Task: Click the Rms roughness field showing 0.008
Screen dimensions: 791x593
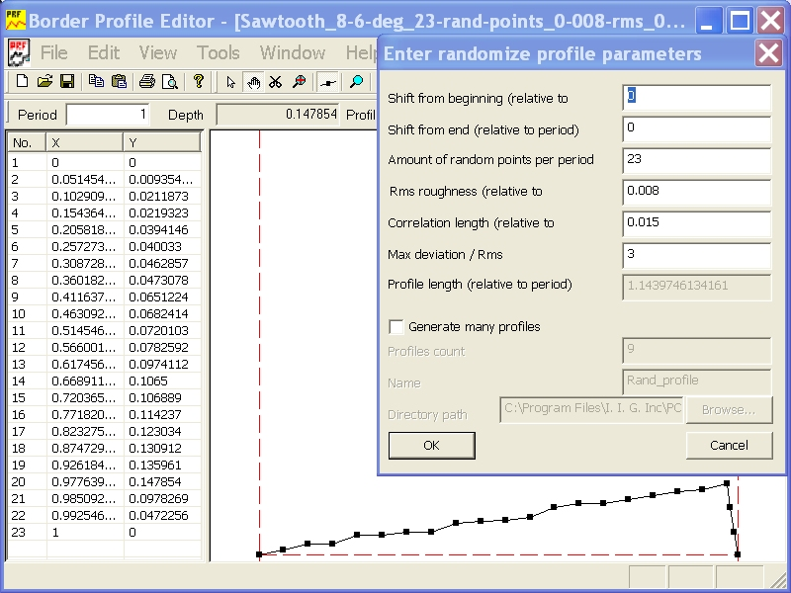Action: (x=697, y=192)
